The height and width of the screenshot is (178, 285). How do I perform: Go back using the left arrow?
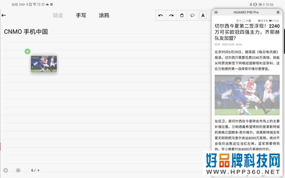click(4, 16)
